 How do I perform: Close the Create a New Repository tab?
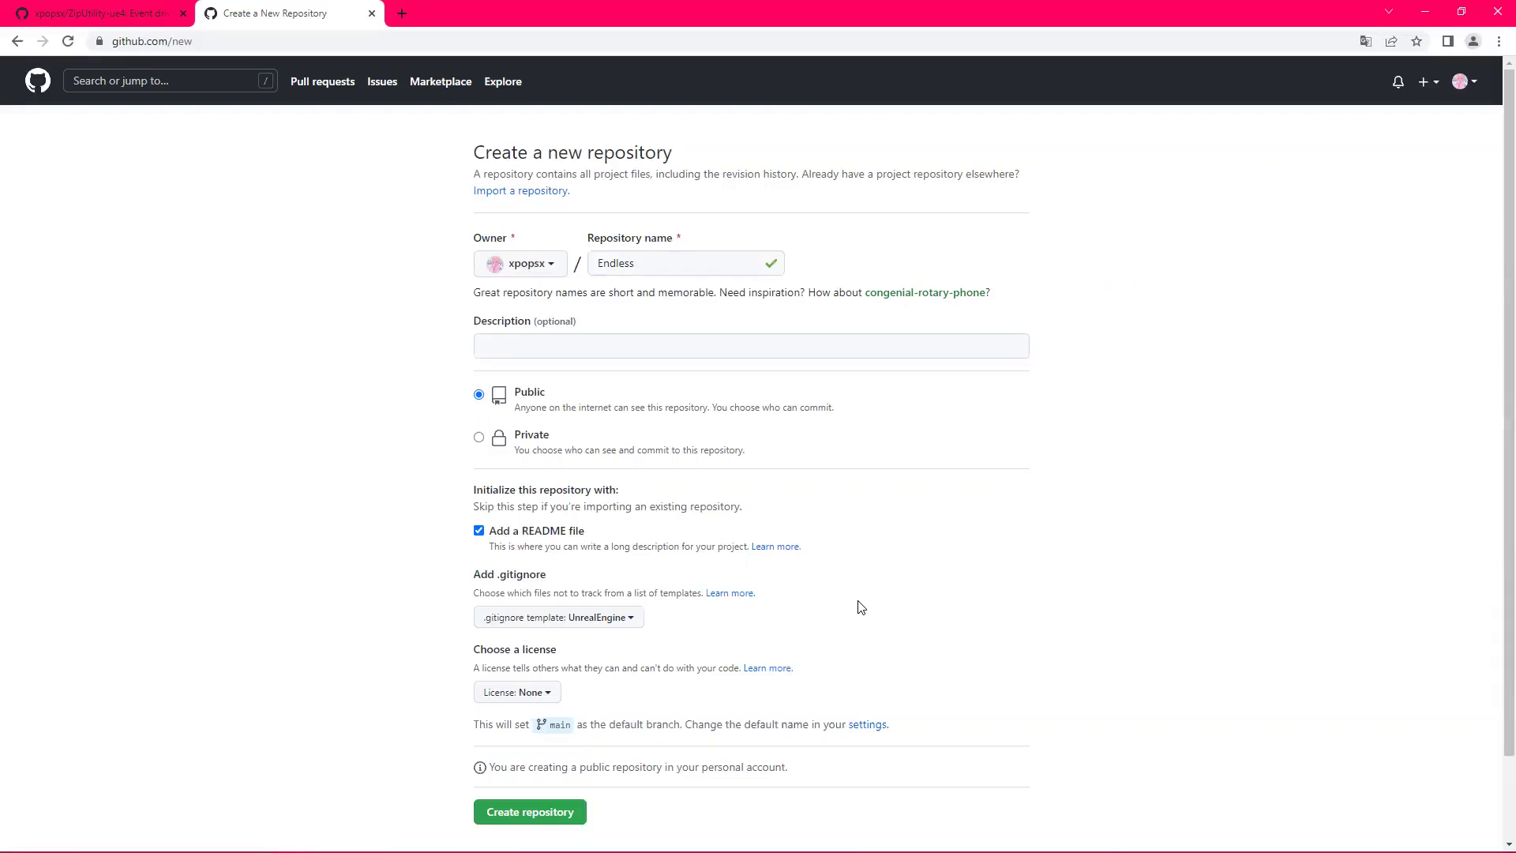click(372, 13)
